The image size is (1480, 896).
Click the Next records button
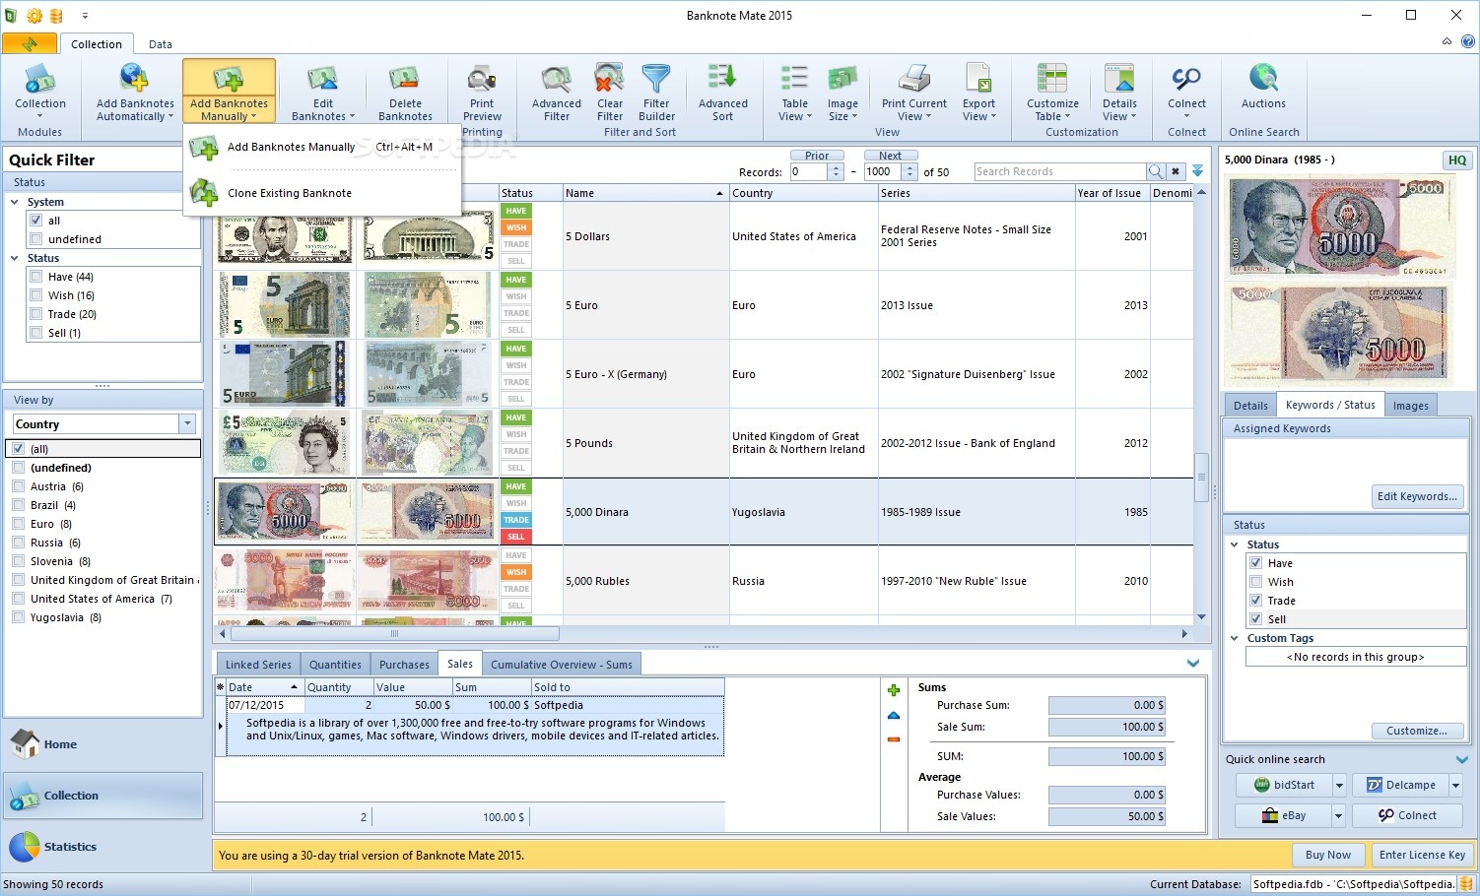coord(890,156)
